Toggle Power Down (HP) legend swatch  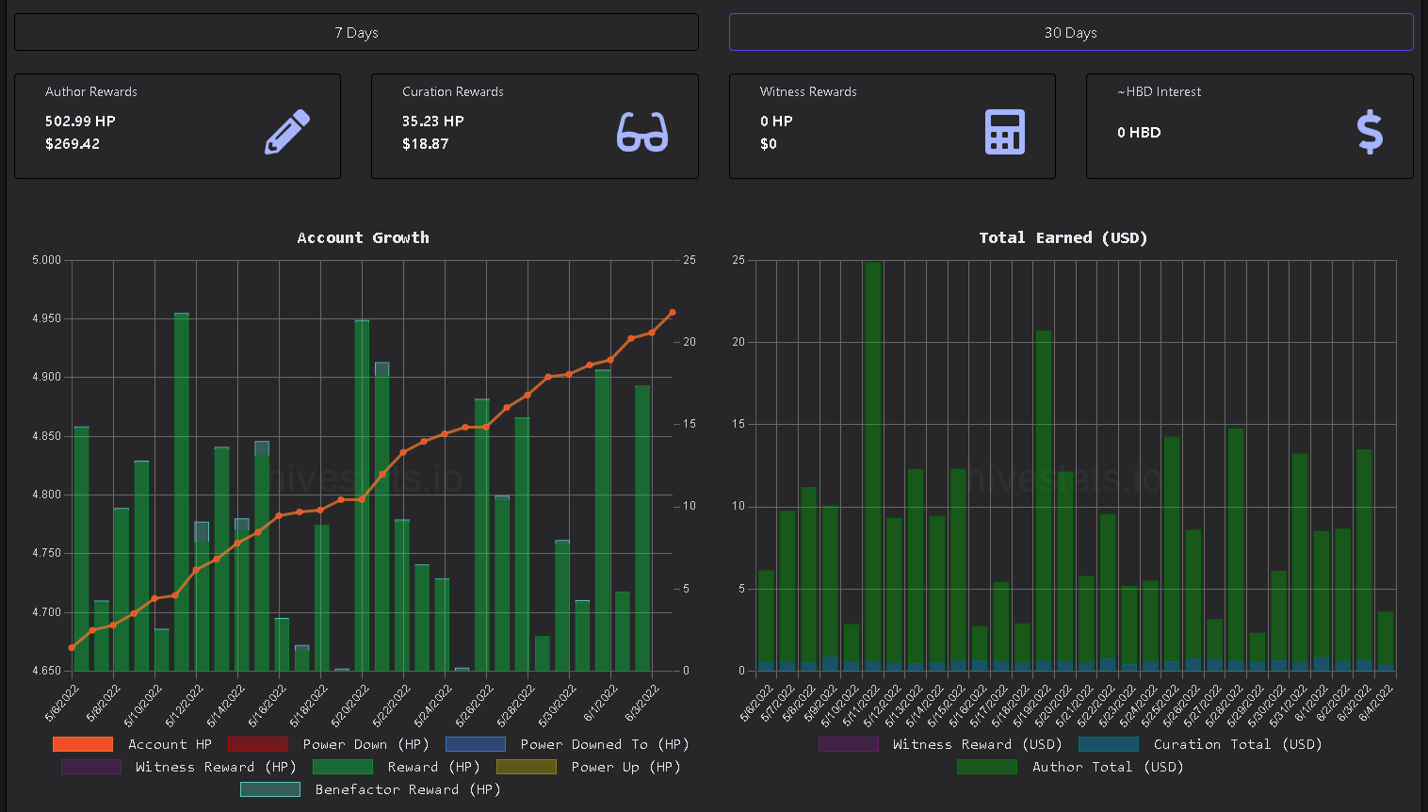pyautogui.click(x=257, y=744)
